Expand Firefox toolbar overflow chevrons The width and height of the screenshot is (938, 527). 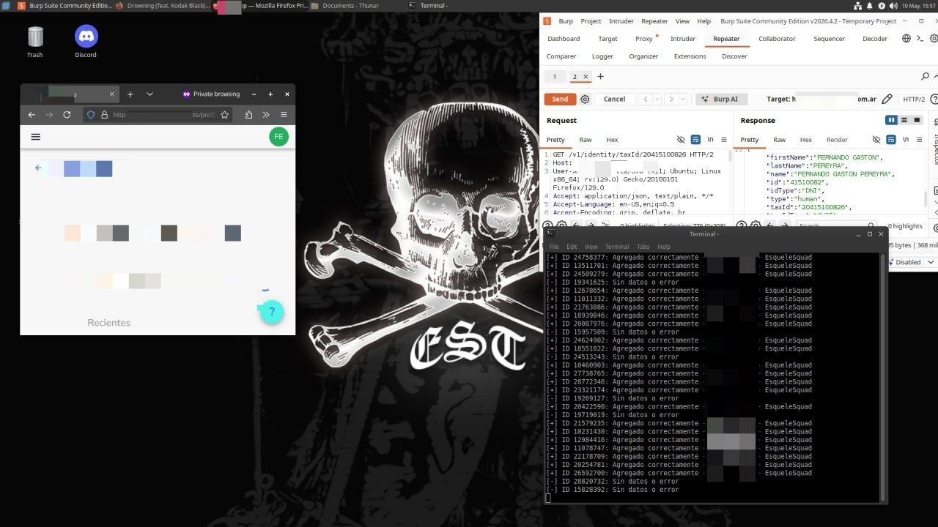click(x=266, y=114)
